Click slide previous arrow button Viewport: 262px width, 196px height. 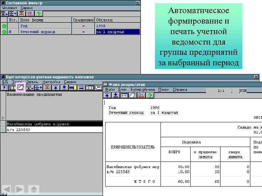pos(7,189)
